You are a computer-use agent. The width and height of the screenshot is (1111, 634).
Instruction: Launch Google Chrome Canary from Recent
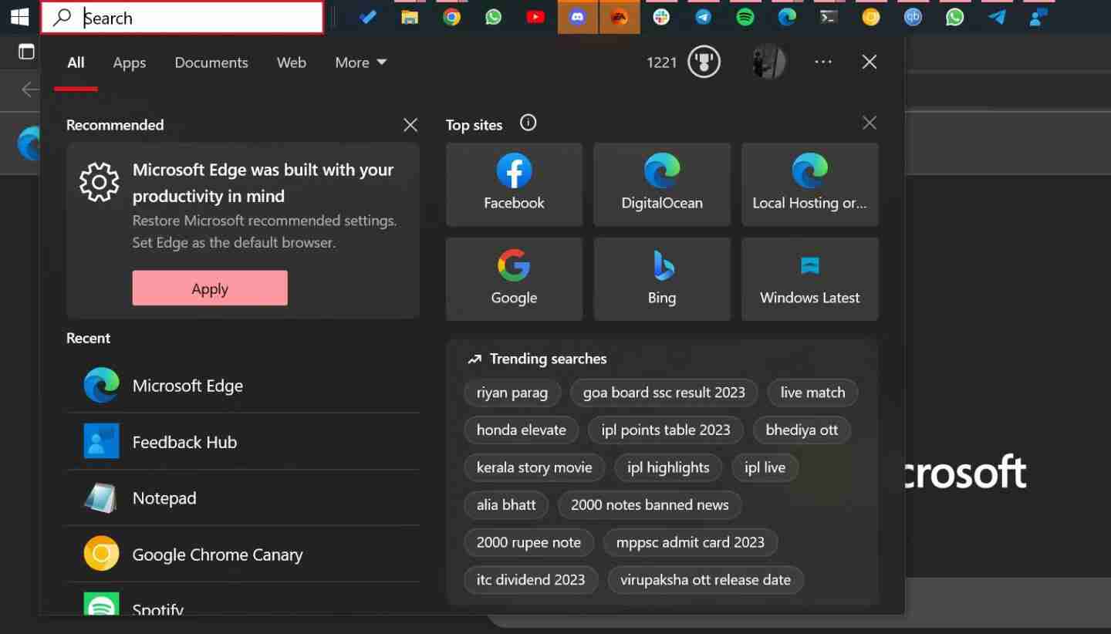217,554
